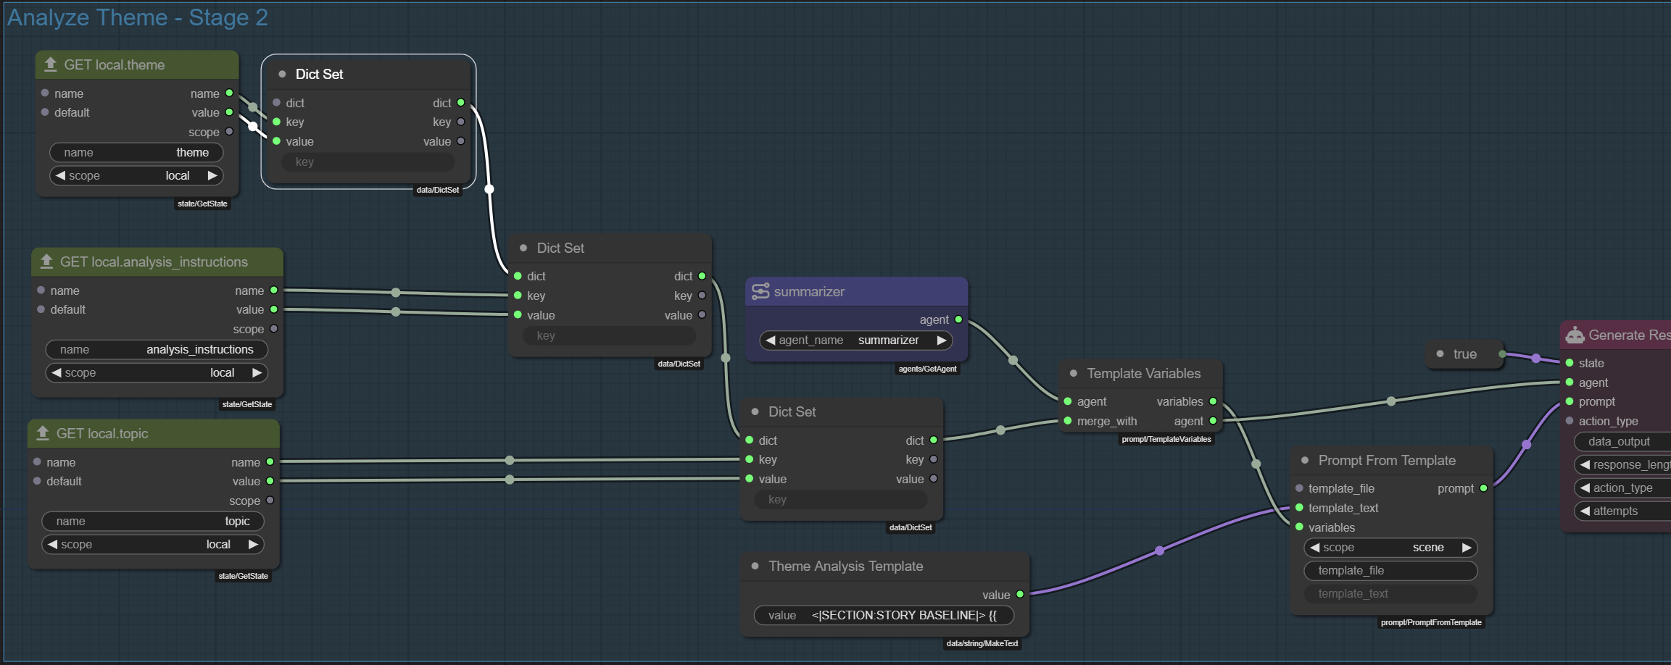1671x665 pixels.
Task: Select the summarizer node title bar
Action: point(856,291)
